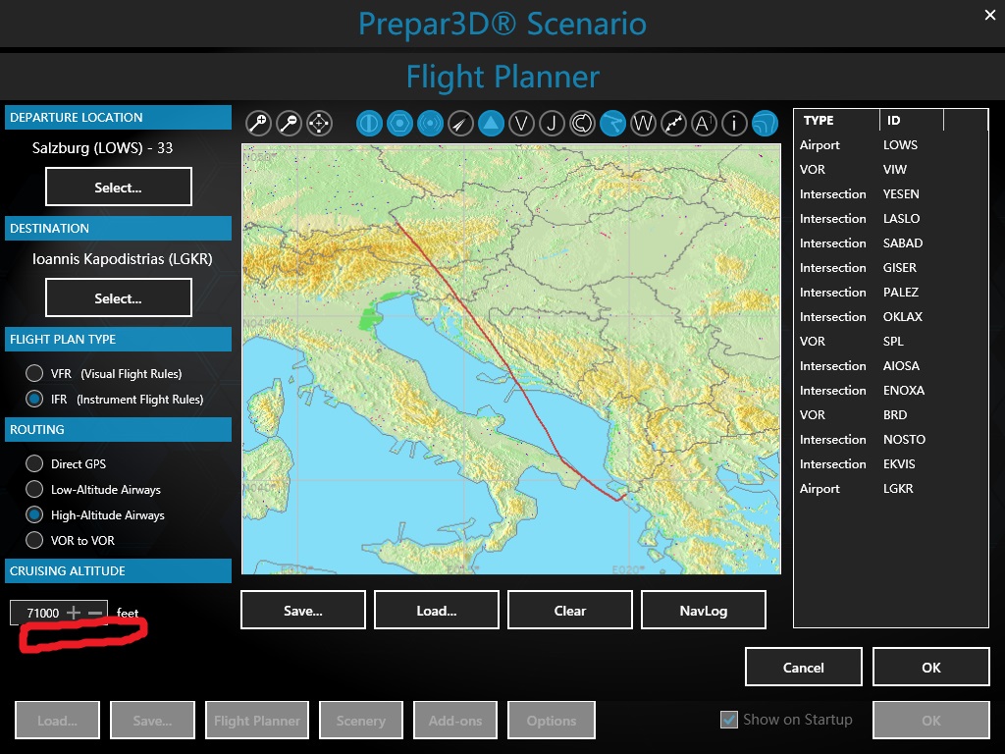Toggle flight plan route line icon
The image size is (1005, 754).
point(612,123)
